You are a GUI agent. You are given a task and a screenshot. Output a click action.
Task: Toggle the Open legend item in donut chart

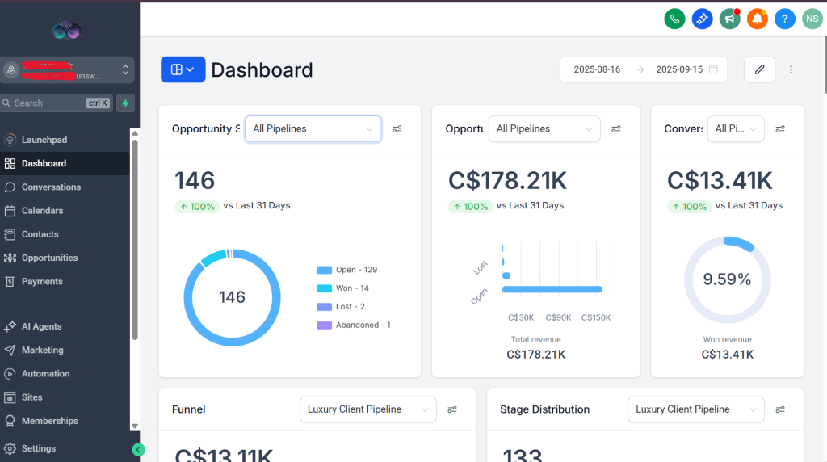coord(347,270)
